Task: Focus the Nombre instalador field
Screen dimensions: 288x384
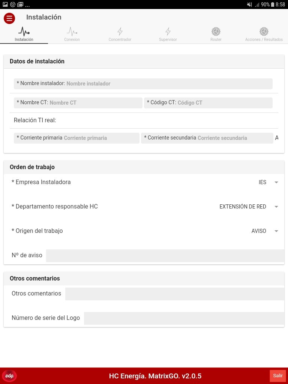Action: tap(143, 84)
